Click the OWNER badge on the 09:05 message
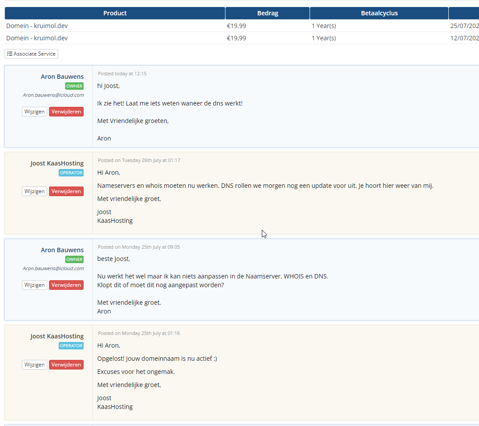The image size is (479, 426). 74,260
